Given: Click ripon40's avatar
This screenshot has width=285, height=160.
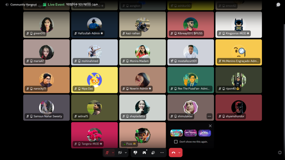Looking at the screenshot, I should pyautogui.click(x=239, y=80).
